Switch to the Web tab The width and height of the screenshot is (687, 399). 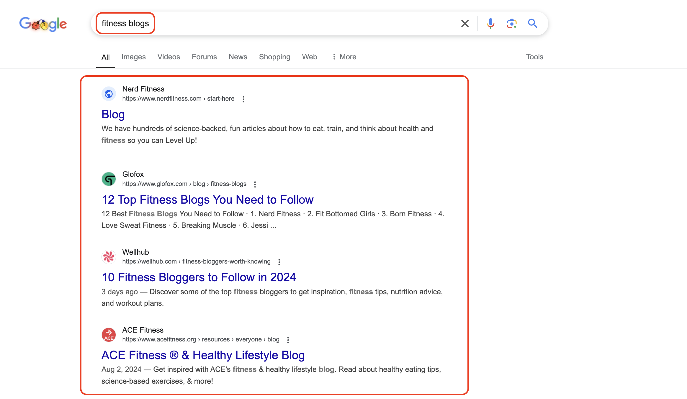click(309, 57)
